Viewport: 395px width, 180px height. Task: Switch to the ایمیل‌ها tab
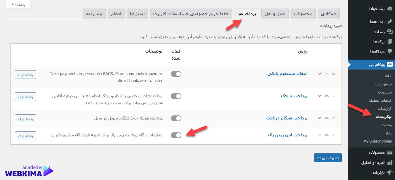[137, 14]
